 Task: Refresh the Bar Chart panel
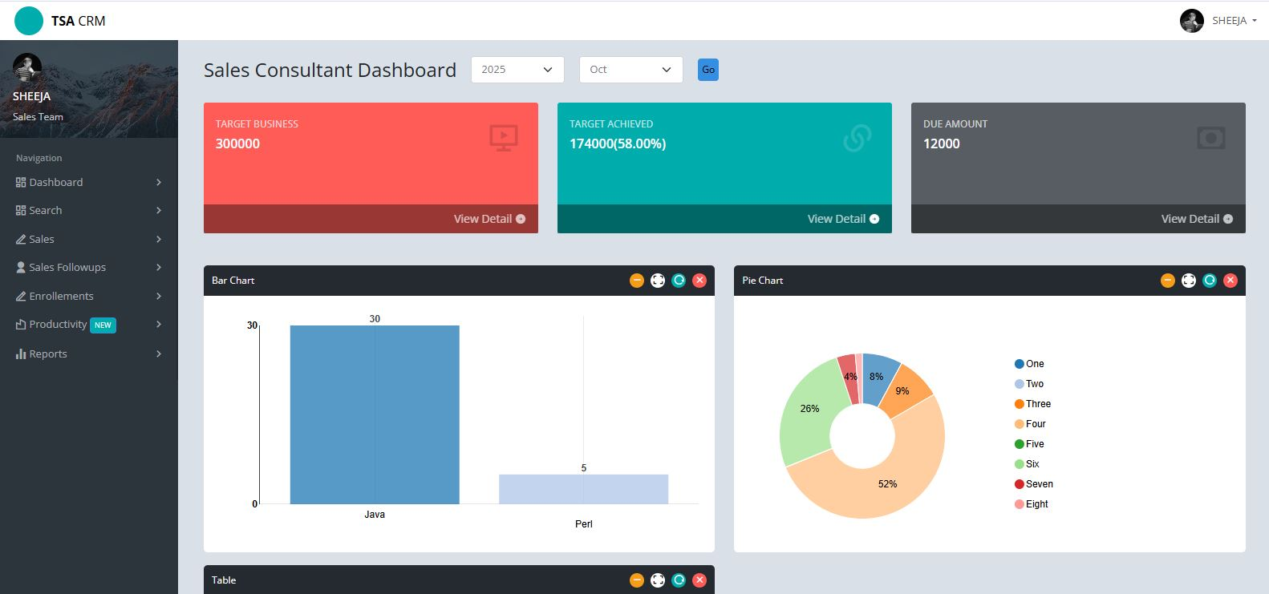(x=679, y=281)
